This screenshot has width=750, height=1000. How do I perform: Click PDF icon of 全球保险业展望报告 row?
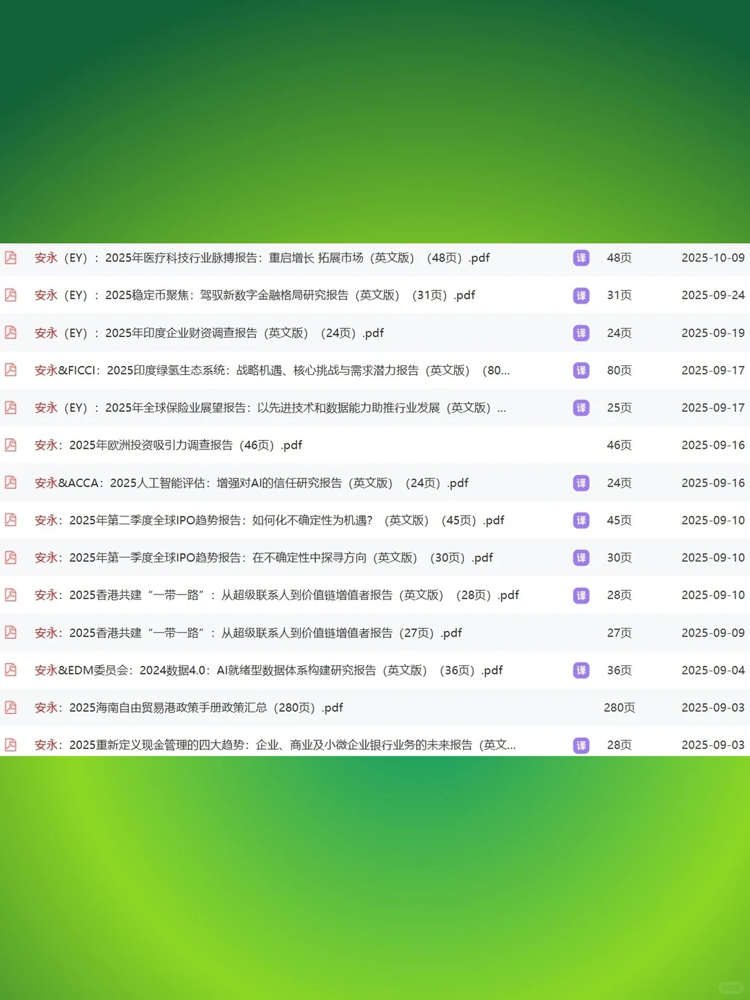pos(10,408)
